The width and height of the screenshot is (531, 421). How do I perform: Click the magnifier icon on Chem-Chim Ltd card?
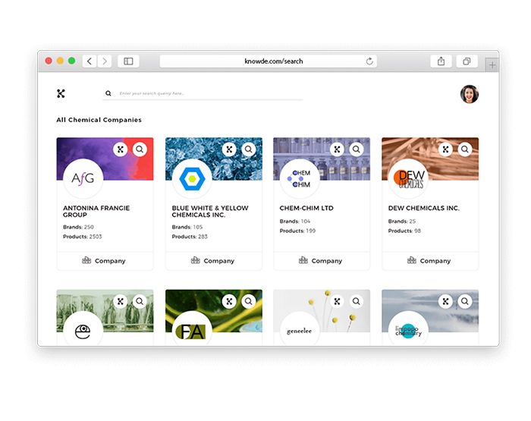(x=357, y=149)
